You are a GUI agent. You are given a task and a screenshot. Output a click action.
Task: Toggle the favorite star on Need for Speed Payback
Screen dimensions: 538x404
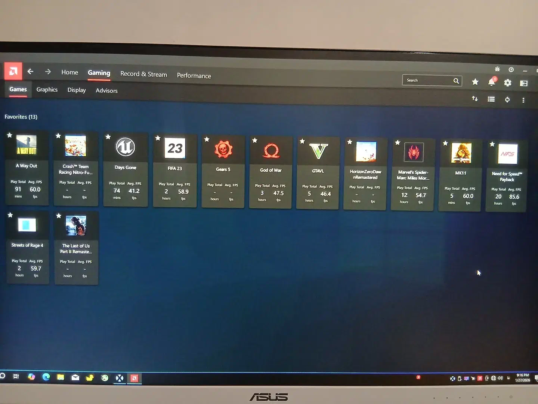click(x=492, y=144)
